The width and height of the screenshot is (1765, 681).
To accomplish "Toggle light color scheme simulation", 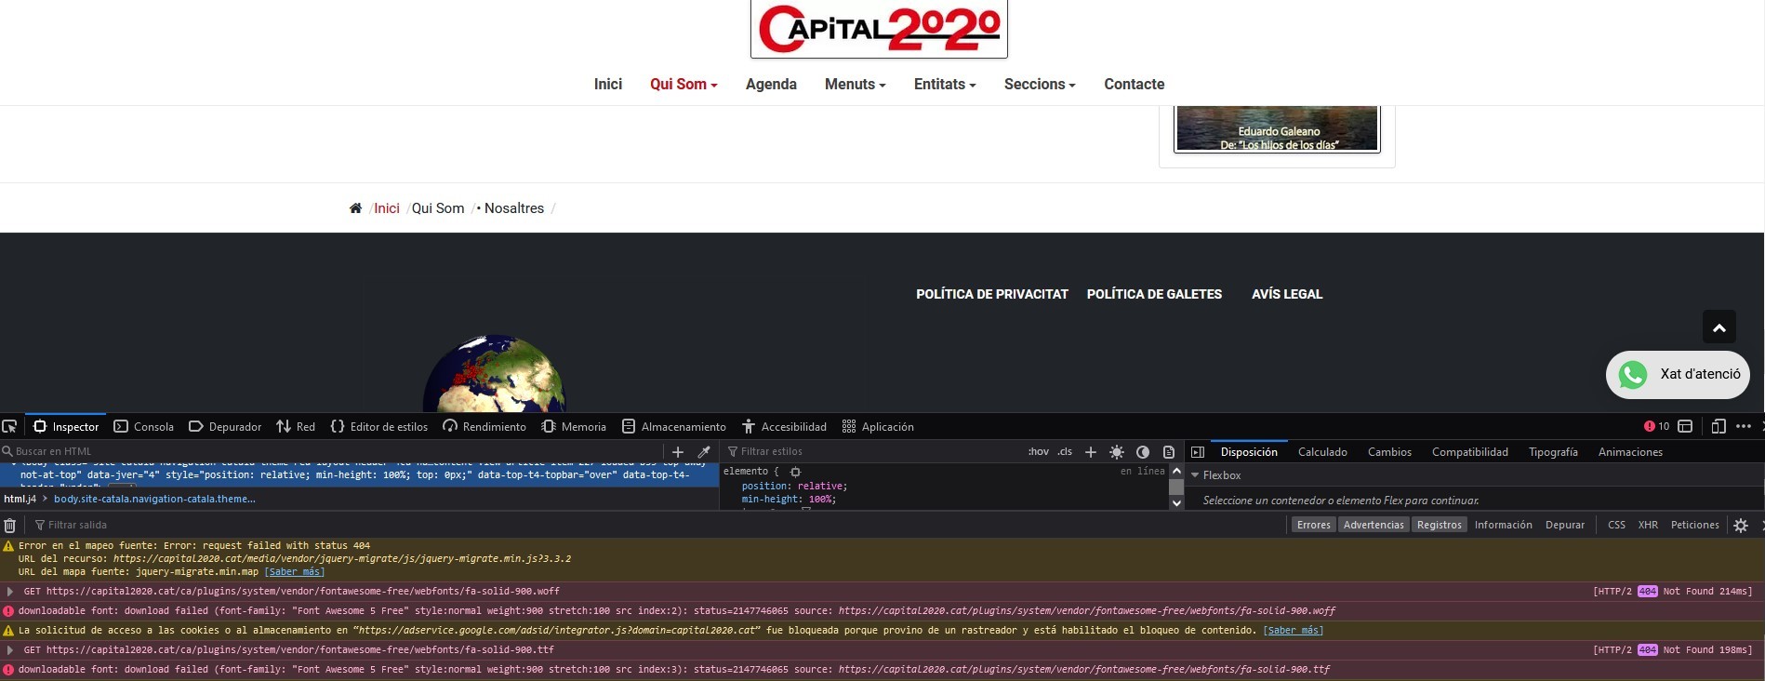I will point(1117,452).
